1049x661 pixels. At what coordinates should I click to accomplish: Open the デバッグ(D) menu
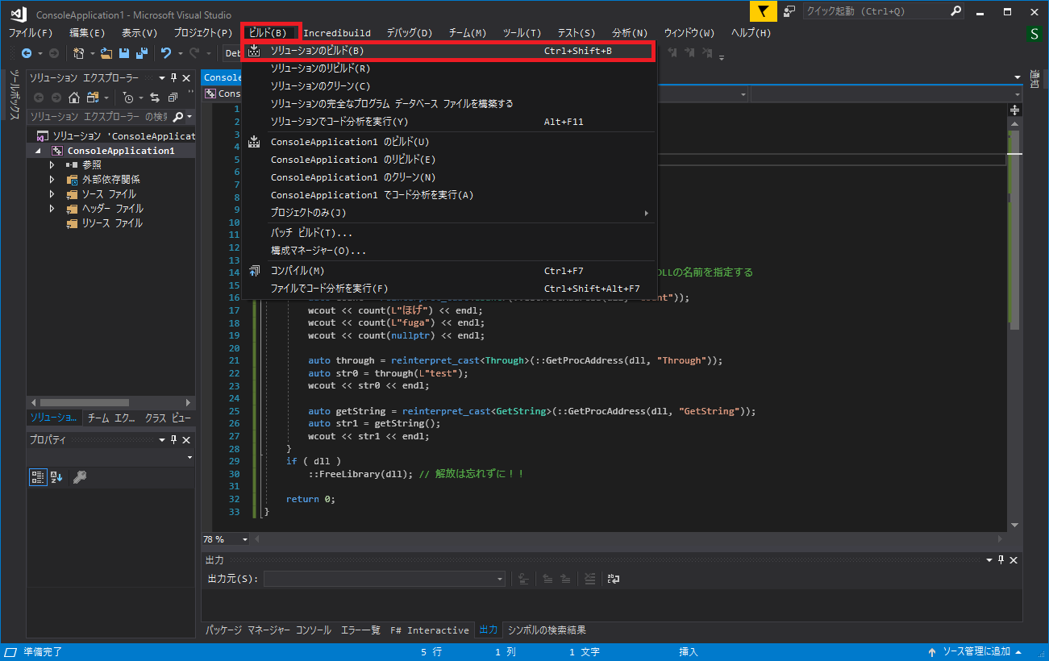click(x=408, y=33)
